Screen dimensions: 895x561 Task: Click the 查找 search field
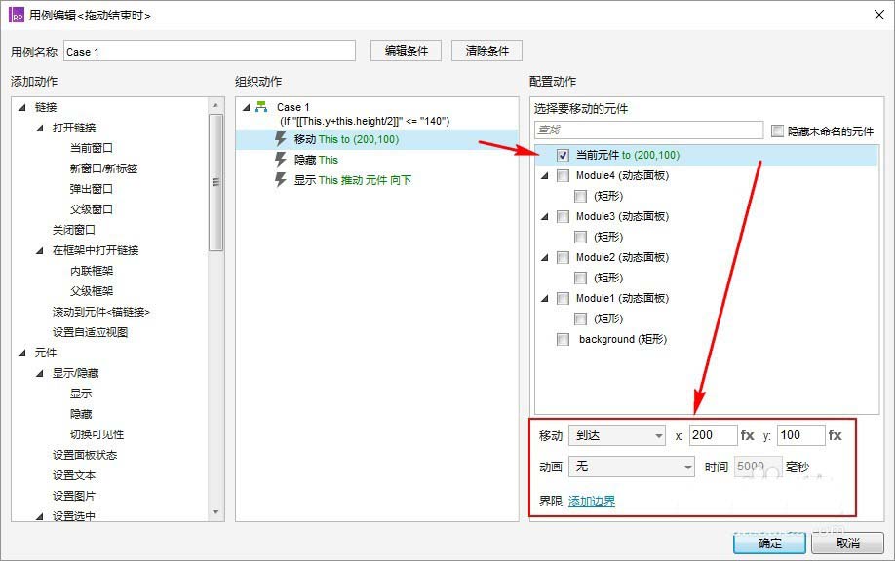pyautogui.click(x=649, y=130)
